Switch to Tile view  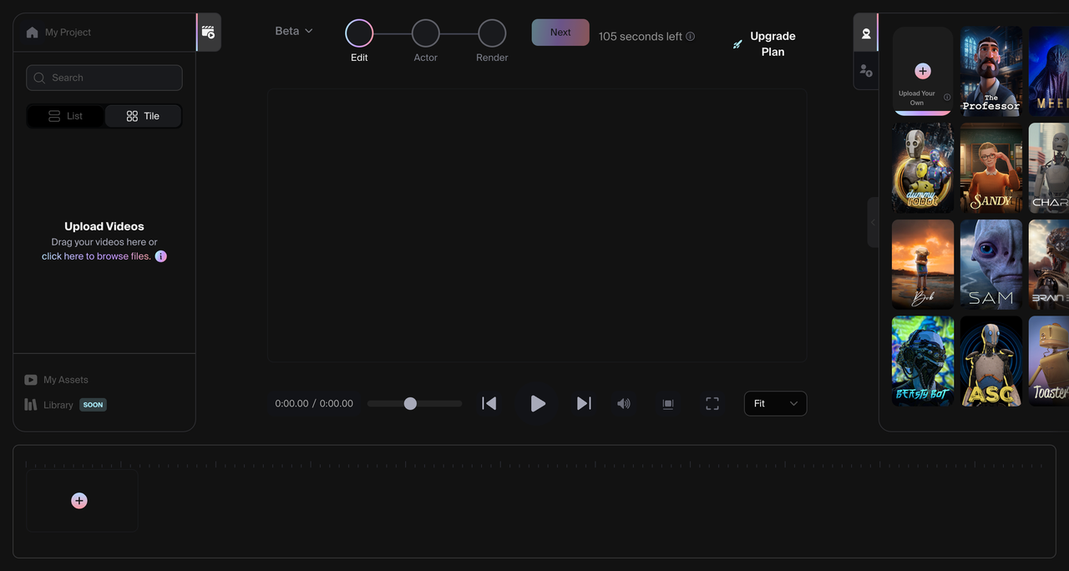(143, 116)
